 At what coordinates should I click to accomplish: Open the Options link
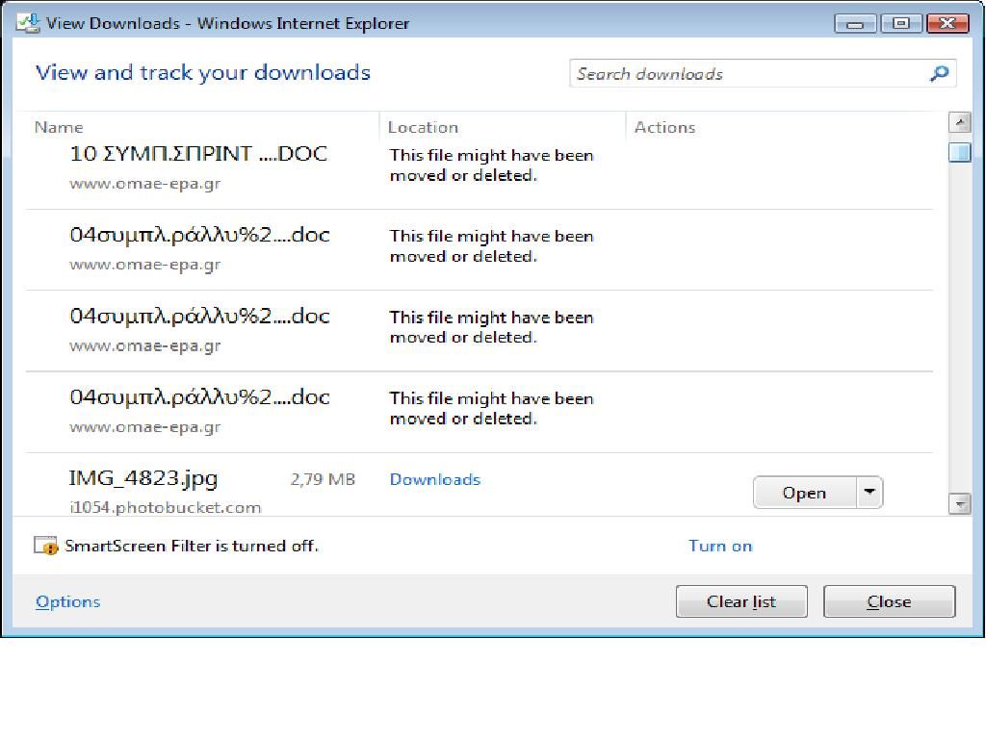click(67, 601)
